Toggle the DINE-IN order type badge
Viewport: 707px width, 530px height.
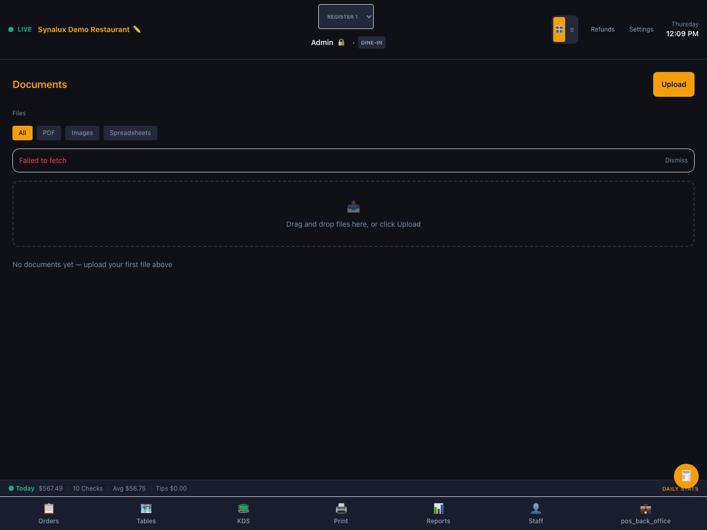point(372,43)
